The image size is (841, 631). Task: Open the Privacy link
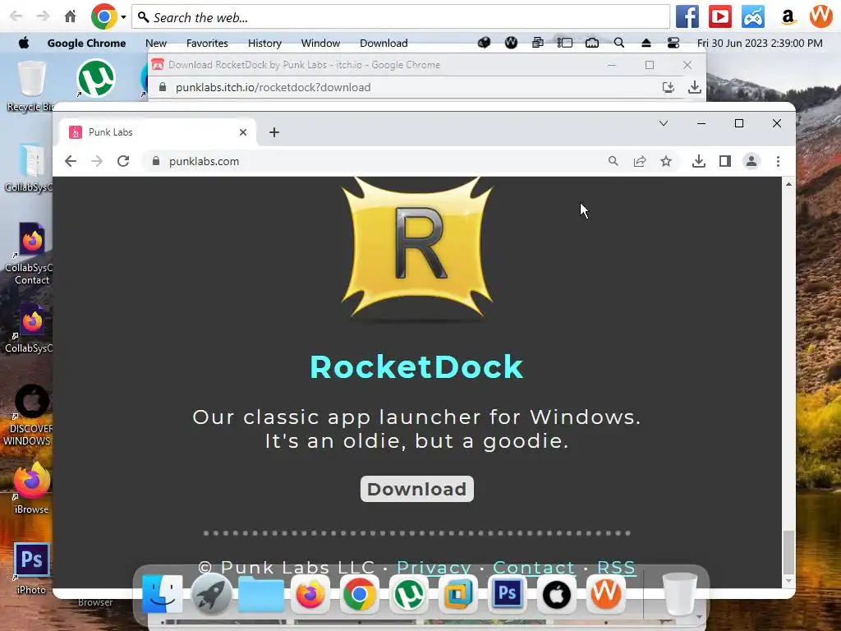(x=434, y=567)
